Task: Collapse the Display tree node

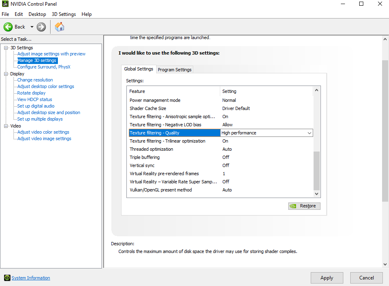Action: click(x=6, y=74)
